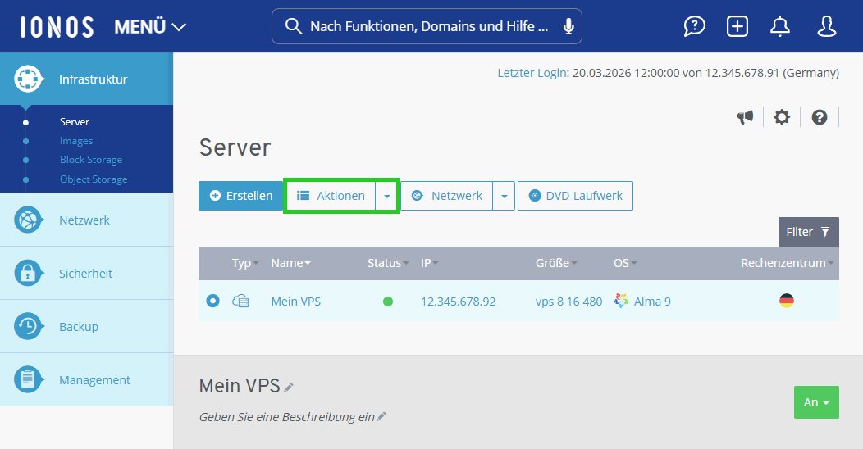Open the MENÜ dropdown

tap(150, 26)
